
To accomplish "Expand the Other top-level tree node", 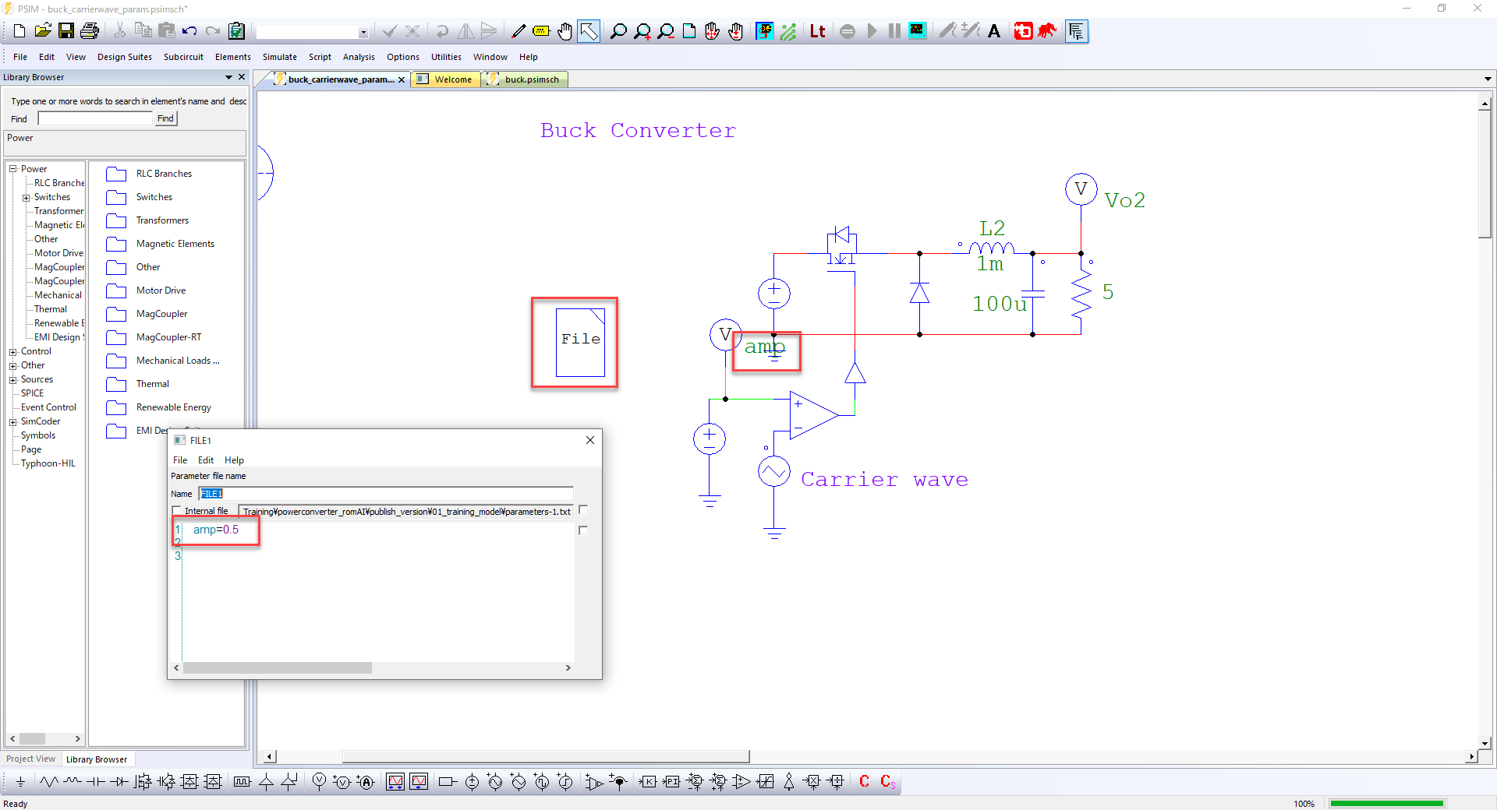I will (12, 366).
